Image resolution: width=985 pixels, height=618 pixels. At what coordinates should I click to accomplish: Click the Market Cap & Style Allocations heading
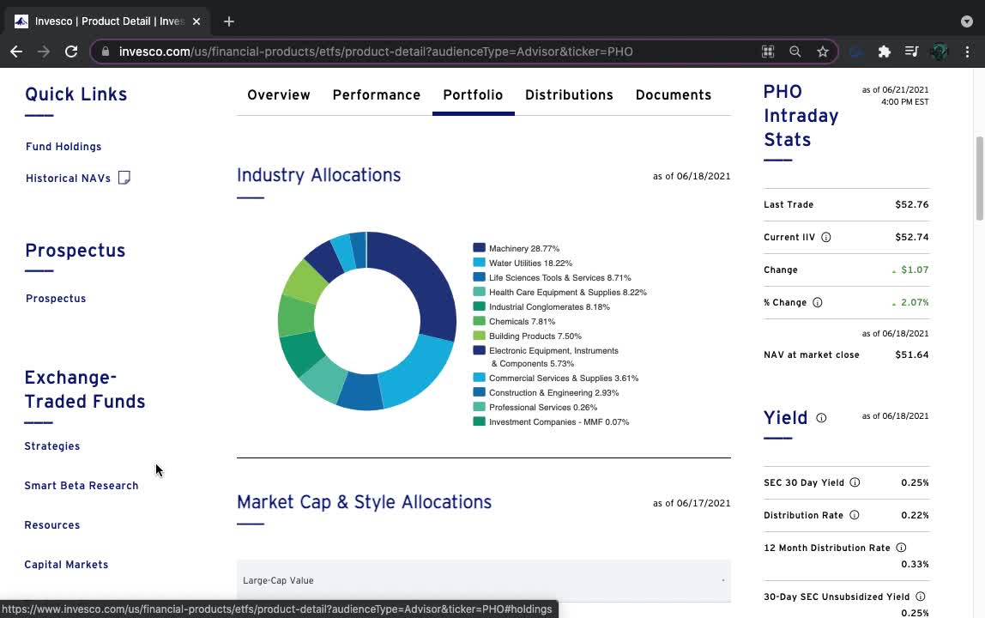pyautogui.click(x=365, y=502)
